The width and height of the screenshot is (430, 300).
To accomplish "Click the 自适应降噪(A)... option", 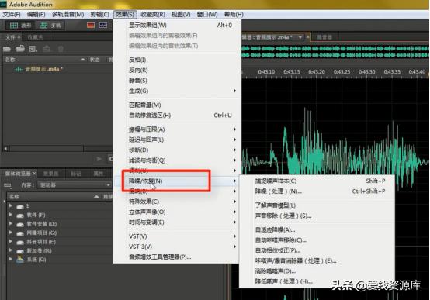I will pos(275,229).
